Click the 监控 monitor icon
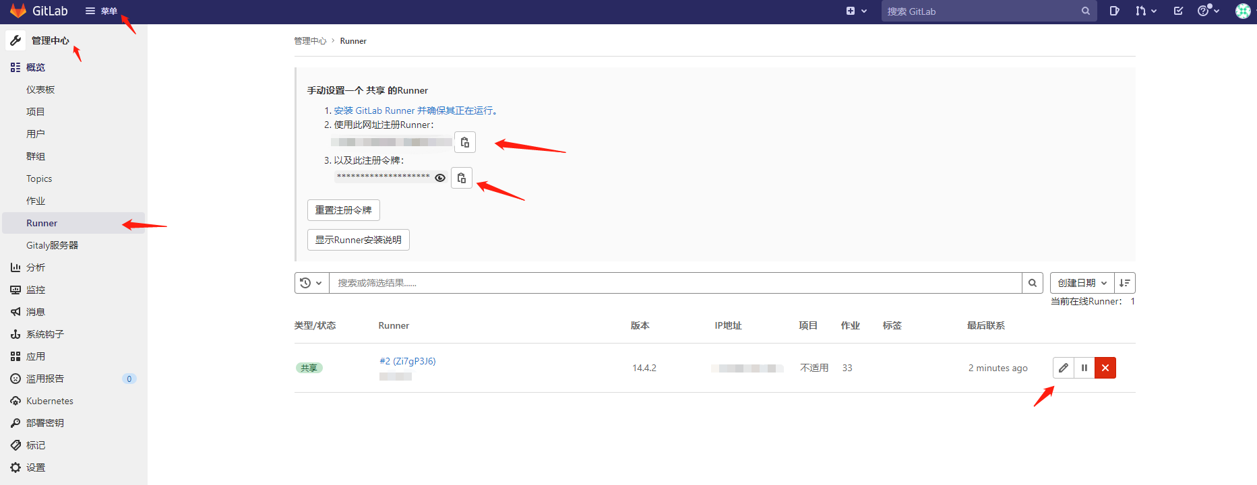The image size is (1257, 485). pyautogui.click(x=16, y=290)
